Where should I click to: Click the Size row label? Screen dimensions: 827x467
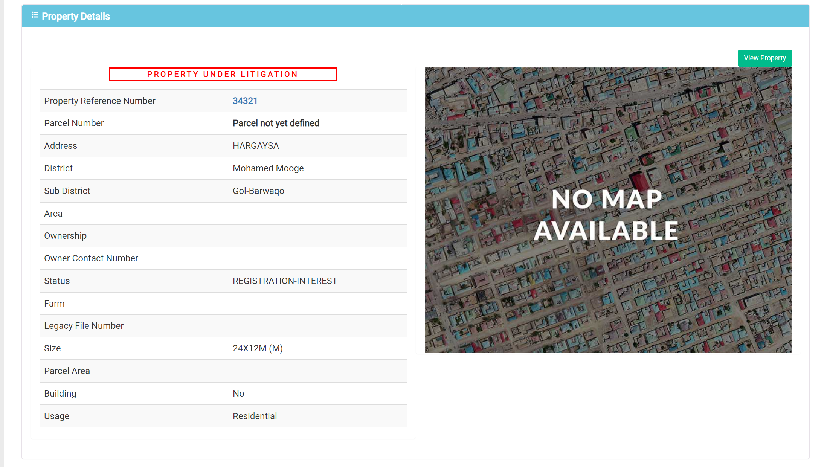pos(52,348)
